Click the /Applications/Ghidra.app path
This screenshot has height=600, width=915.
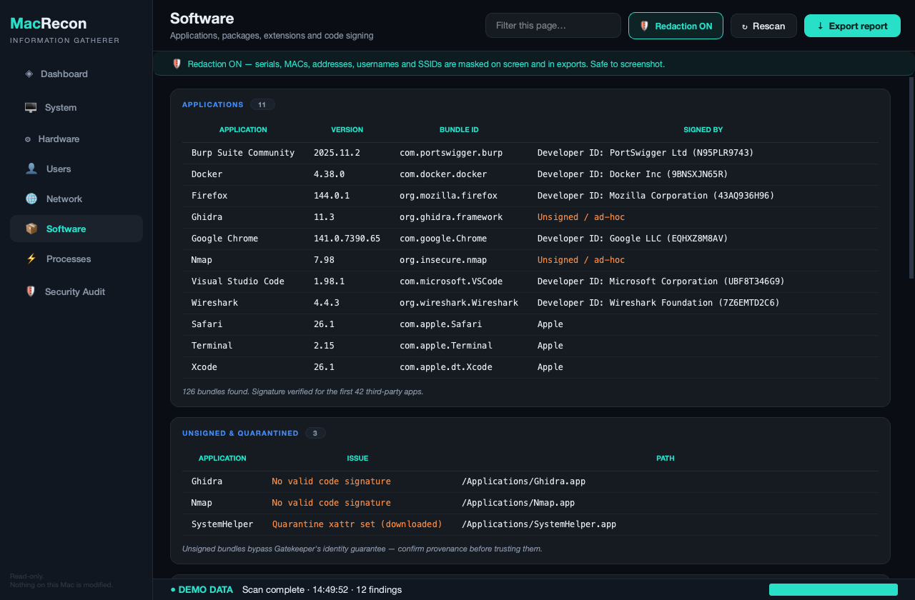coord(523,481)
